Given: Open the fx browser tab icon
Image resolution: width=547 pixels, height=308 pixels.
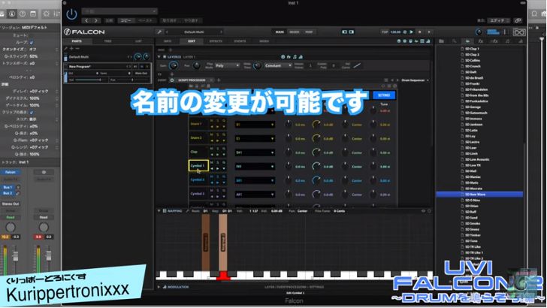Looking at the screenshot, I should (480, 41).
